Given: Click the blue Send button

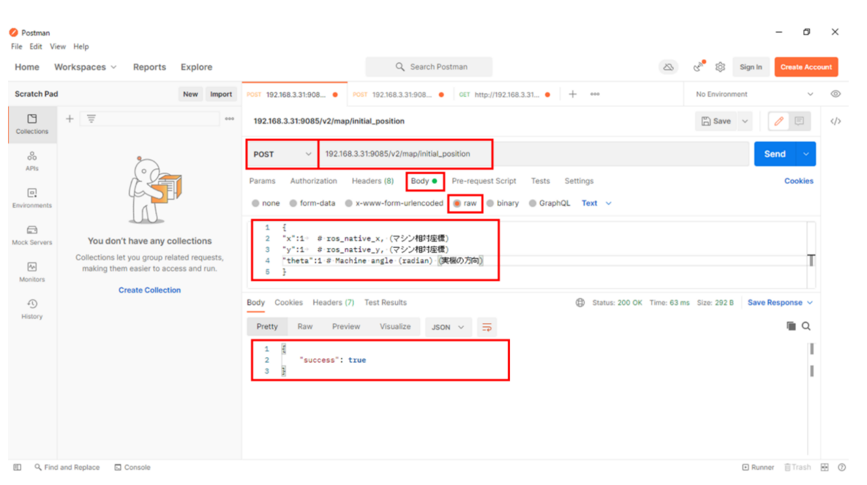Looking at the screenshot, I should pos(774,154).
